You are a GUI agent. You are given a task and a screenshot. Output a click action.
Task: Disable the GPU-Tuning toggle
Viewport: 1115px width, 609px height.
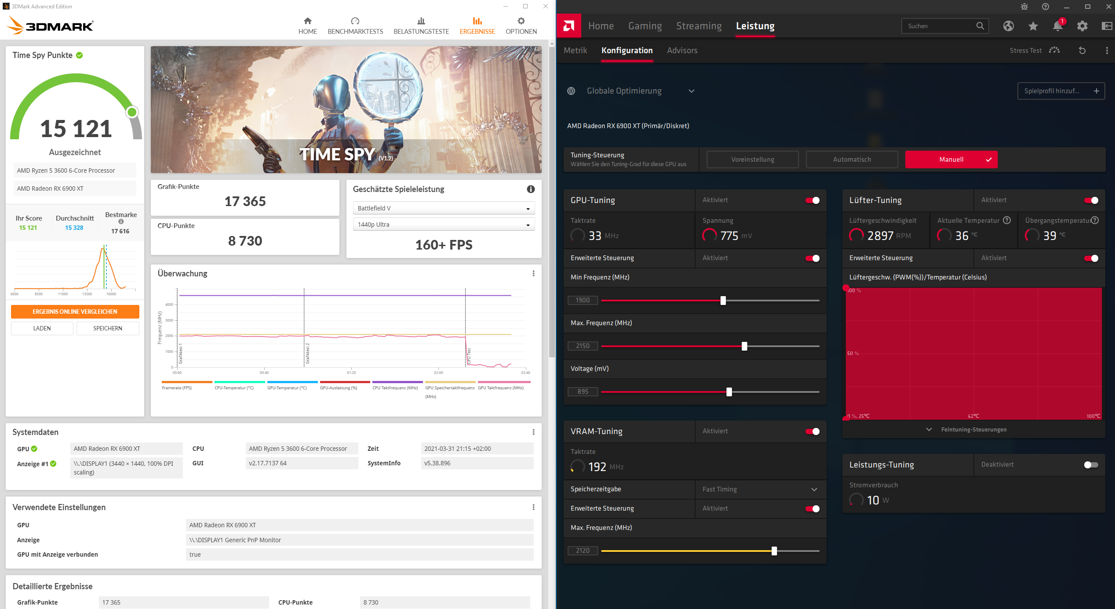(x=812, y=200)
